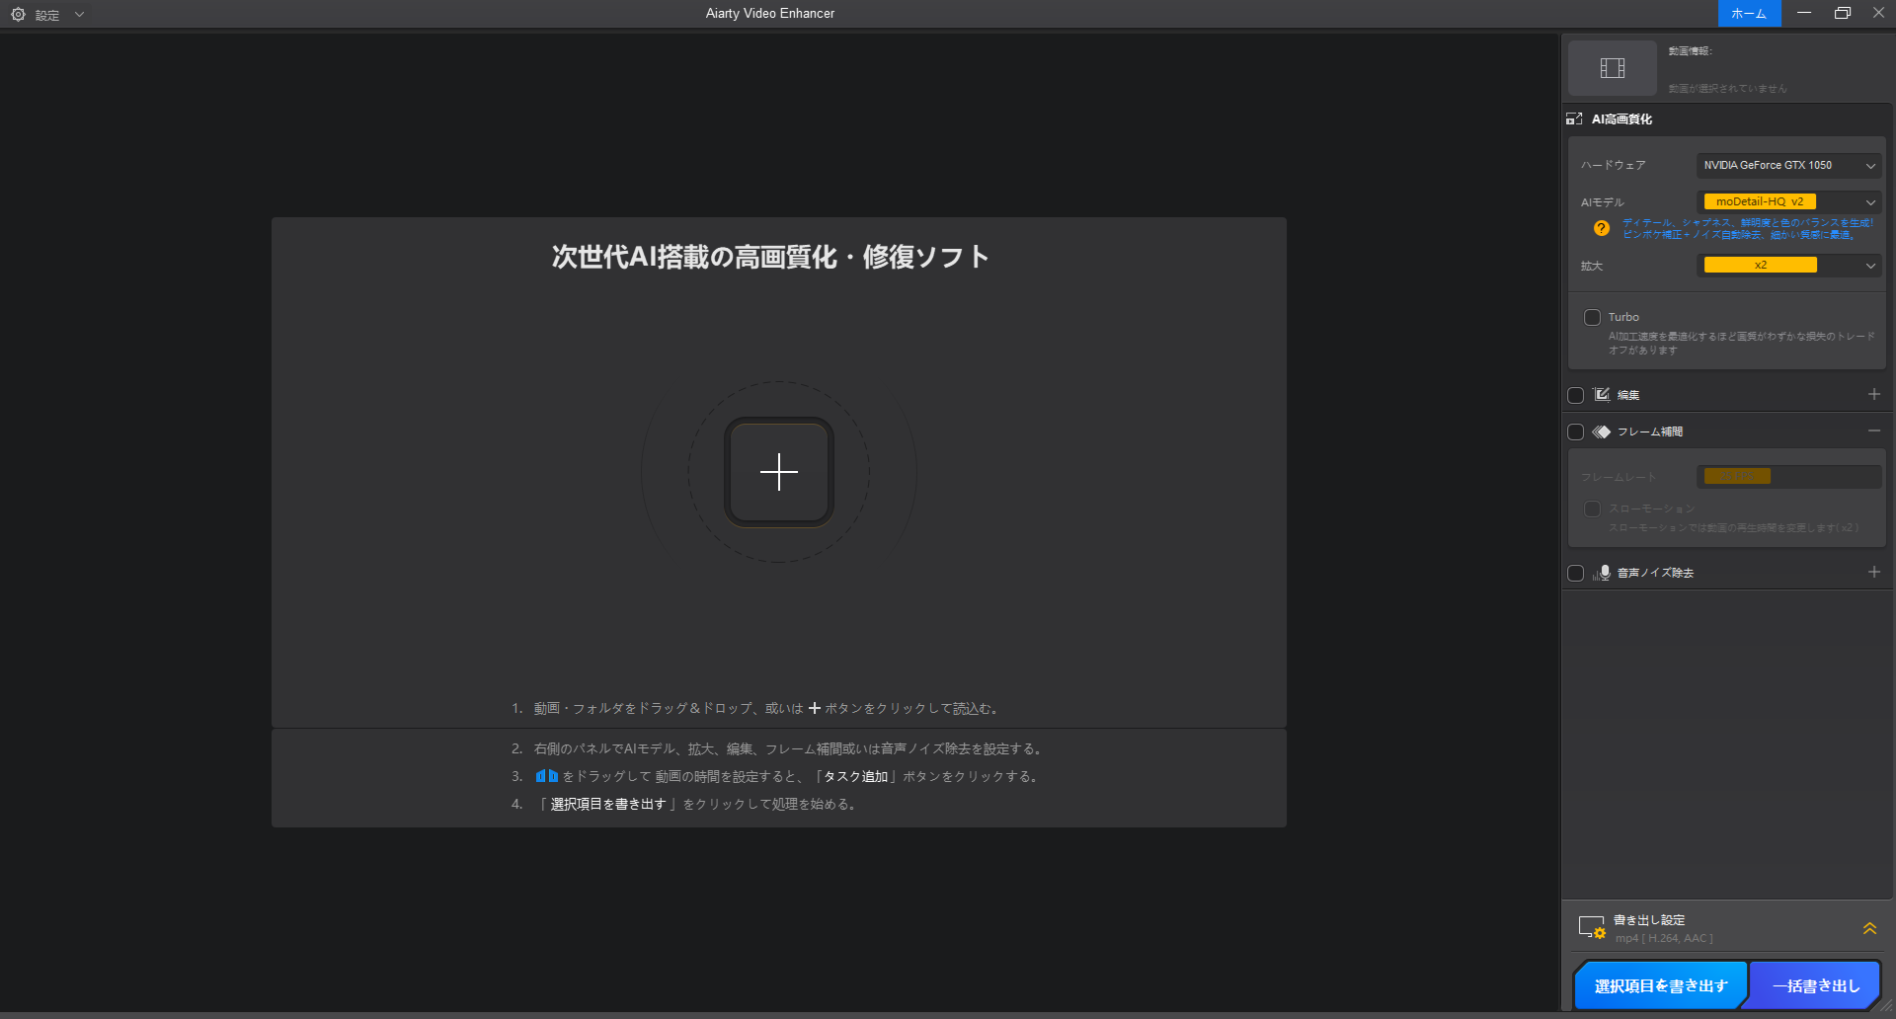Minimize the Aiarty Video Enhancer window
The height and width of the screenshot is (1019, 1896).
tap(1804, 13)
